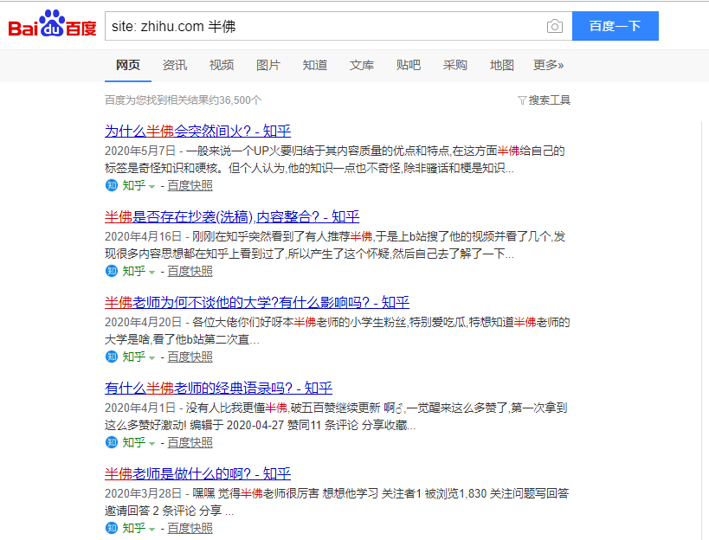Click Zhihu icon under '是做什么的啊' result
709x540 pixels.
(112, 528)
